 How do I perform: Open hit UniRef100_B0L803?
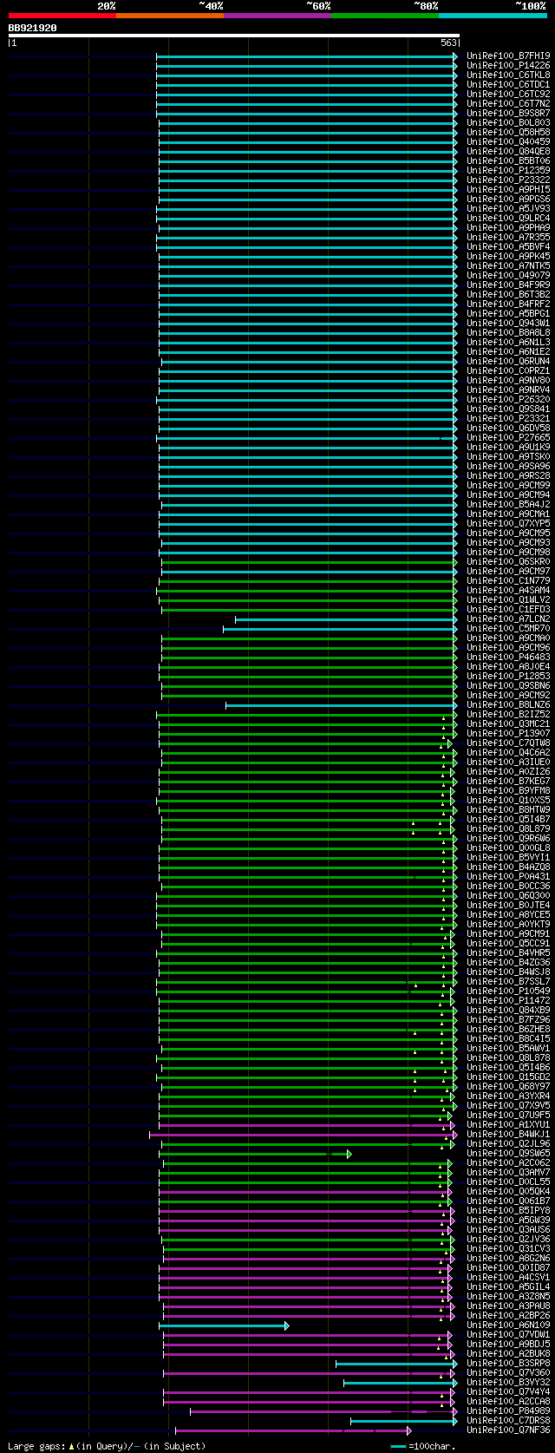pyautogui.click(x=508, y=122)
